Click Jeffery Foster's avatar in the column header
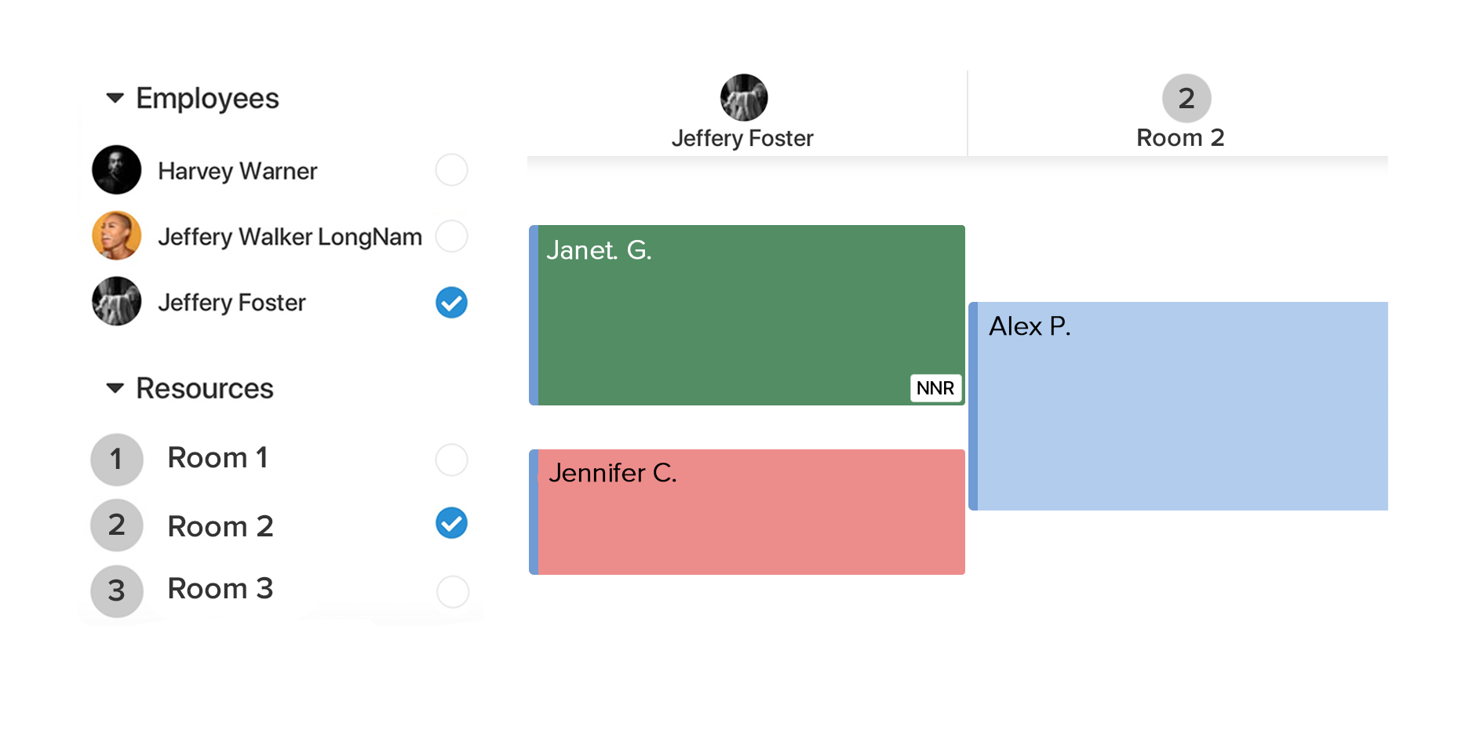 pos(744,98)
